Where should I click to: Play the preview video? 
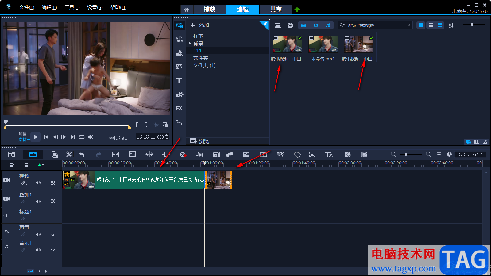[36, 137]
